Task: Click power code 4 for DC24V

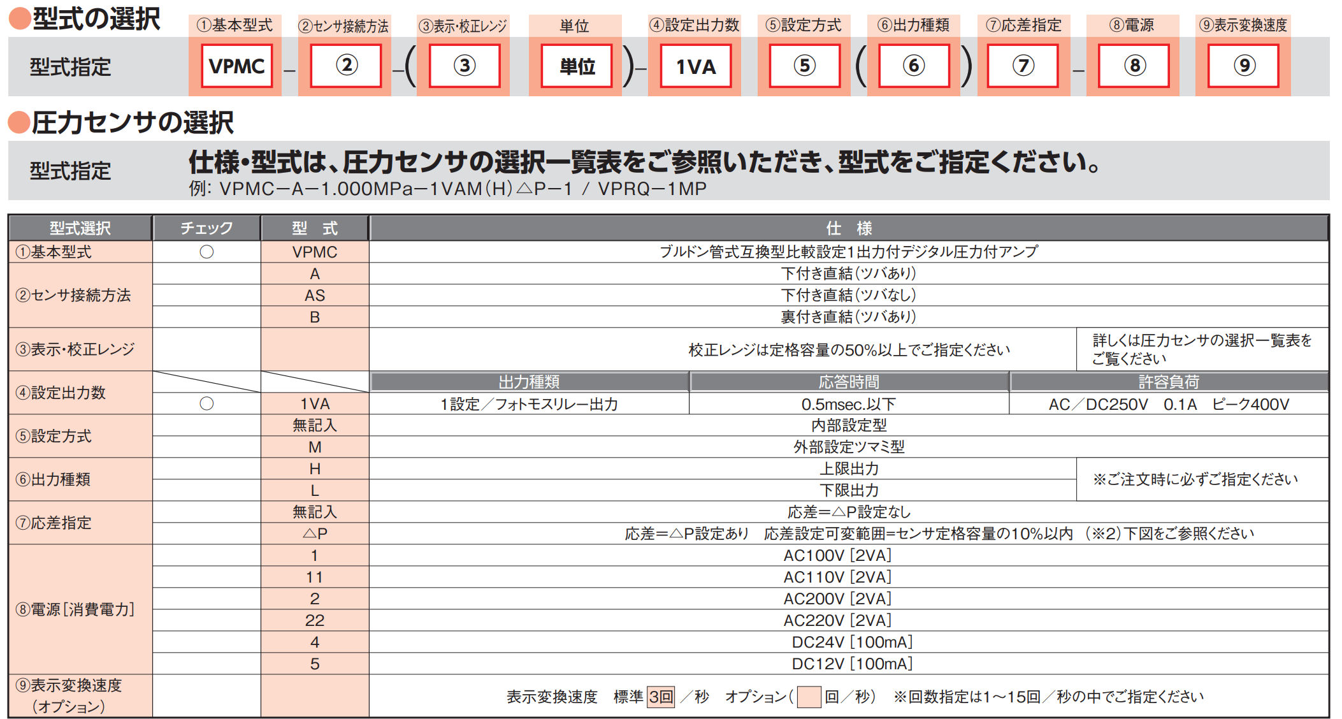Action: 315,642
